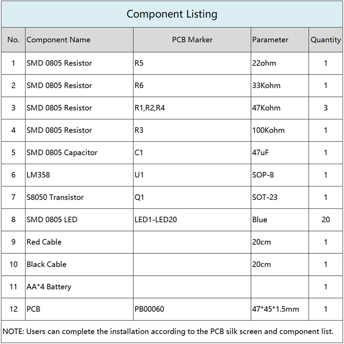This screenshot has width=344, height=344.
Task: Select the PB00060 marker cell
Action: coord(149,309)
